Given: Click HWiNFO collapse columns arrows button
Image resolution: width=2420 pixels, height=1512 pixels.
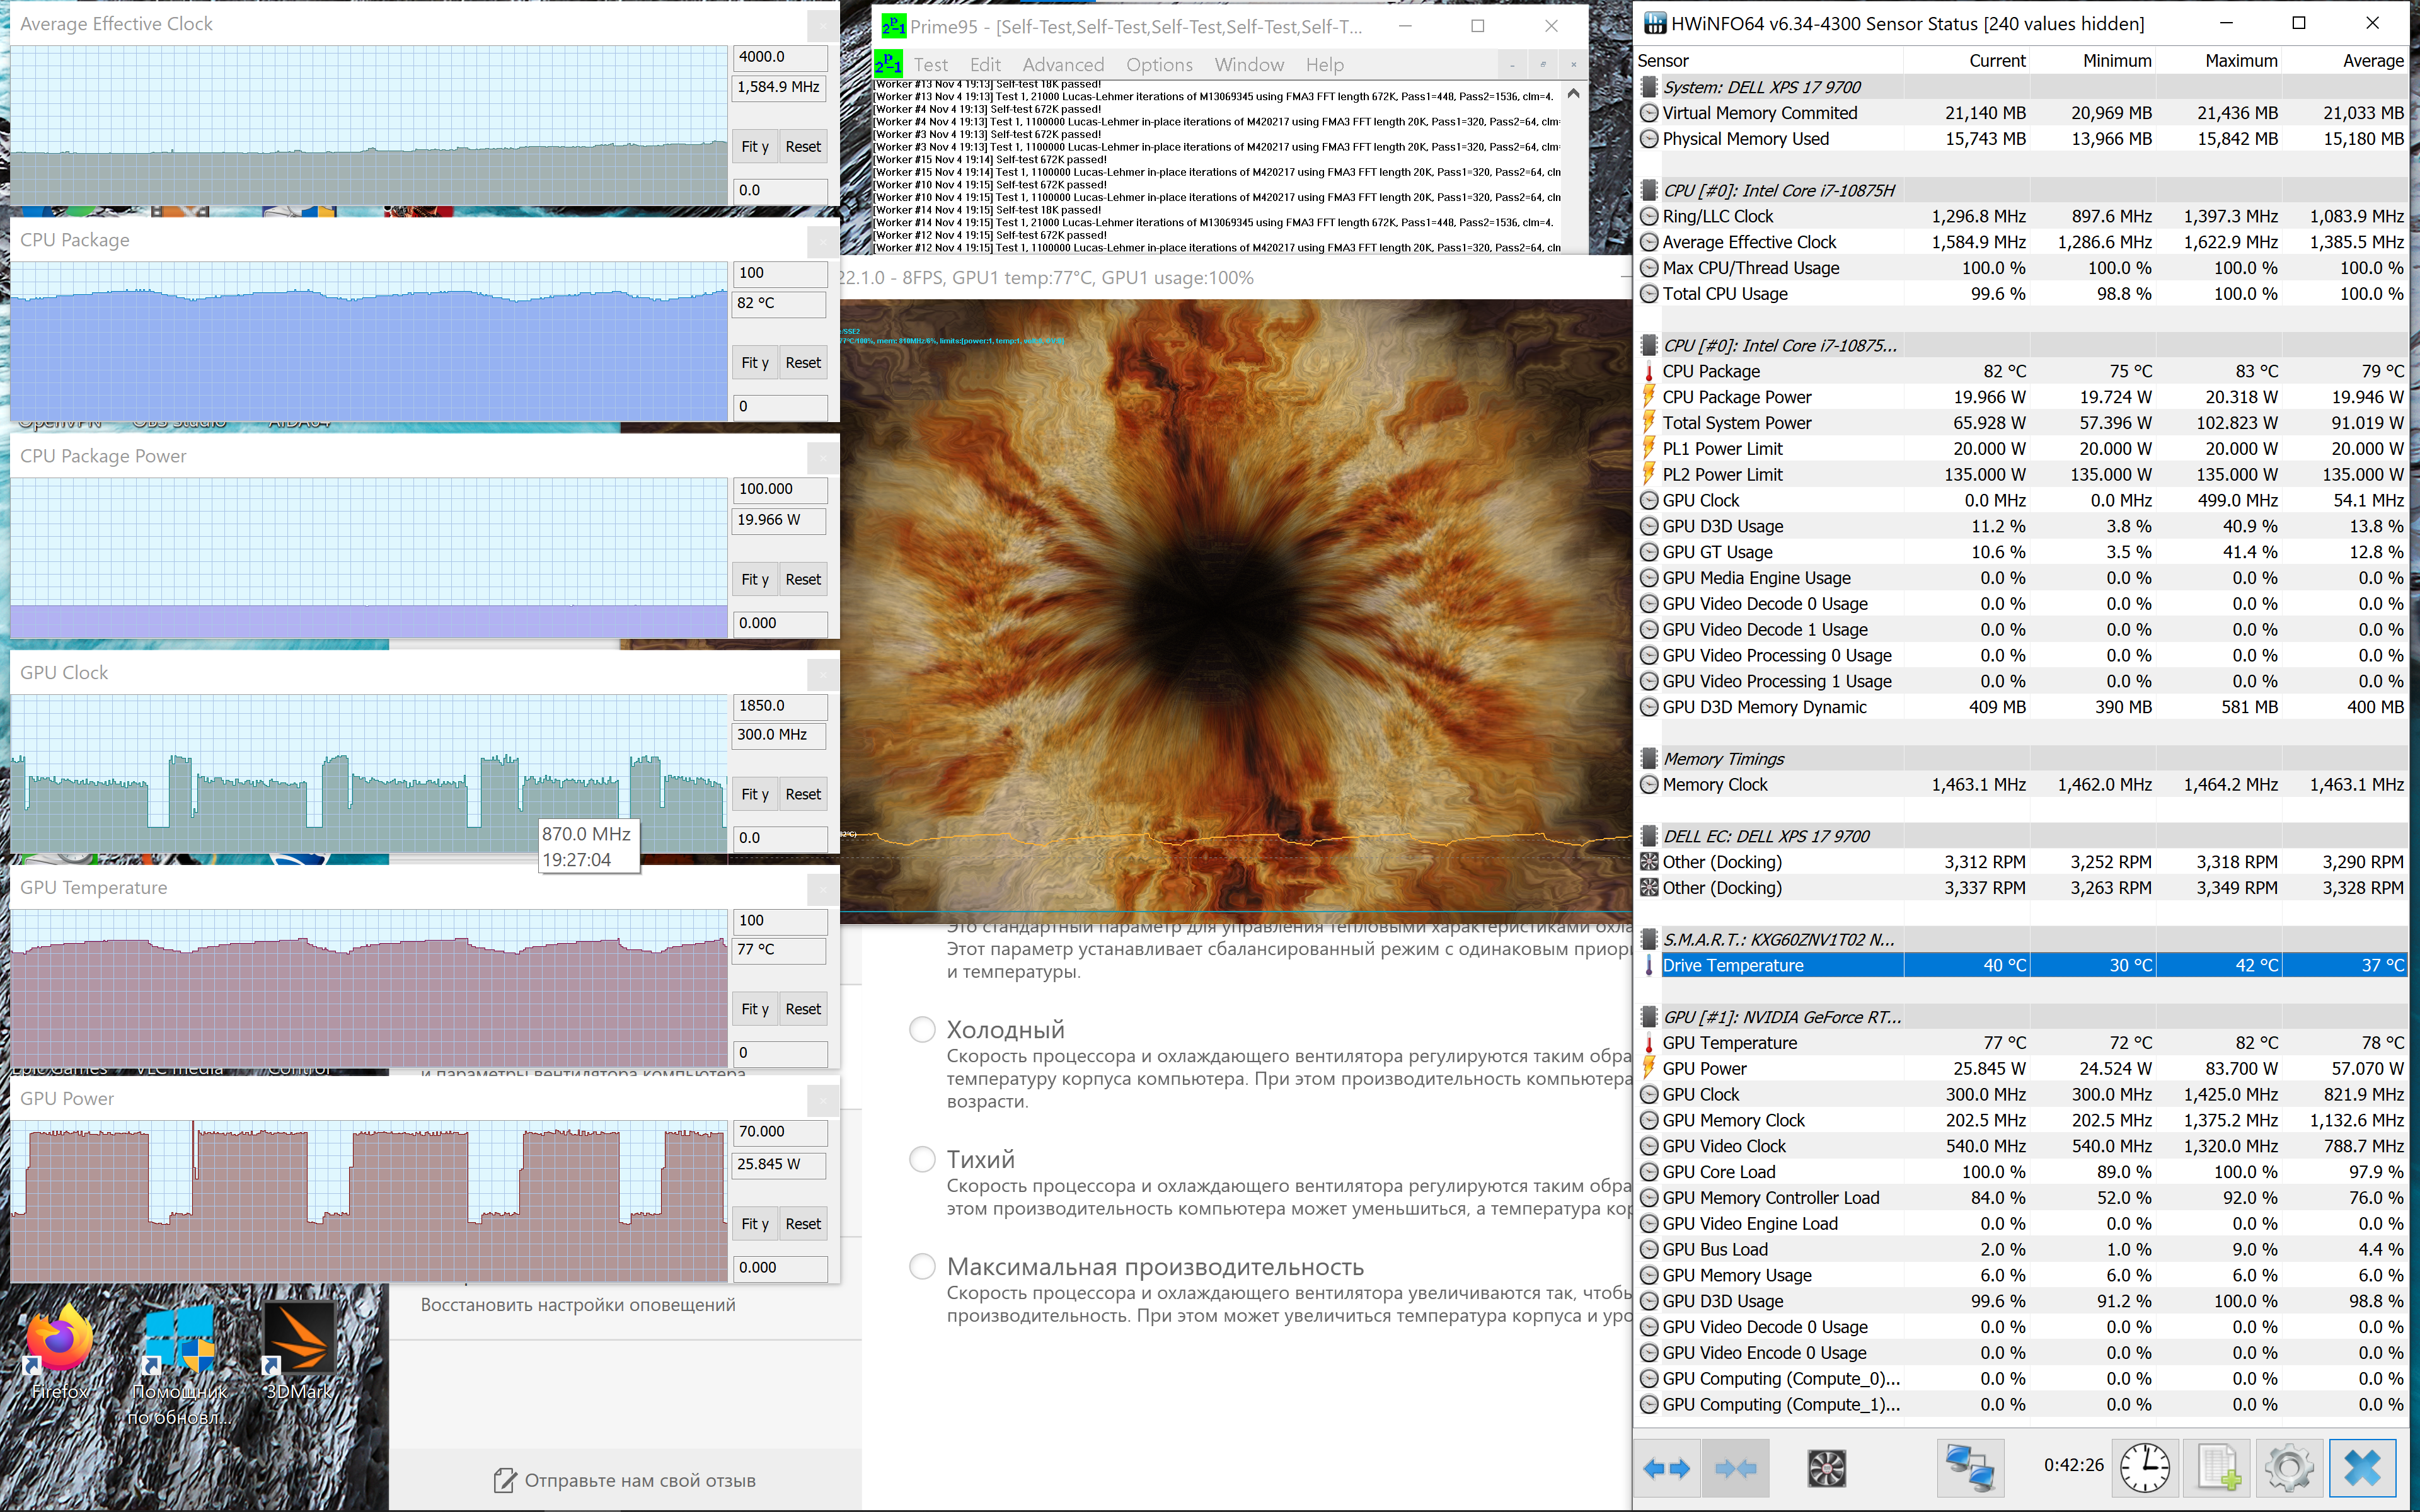Looking at the screenshot, I should click(1736, 1468).
